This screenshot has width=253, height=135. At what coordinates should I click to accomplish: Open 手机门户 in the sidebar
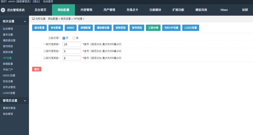pyautogui.click(x=8, y=69)
